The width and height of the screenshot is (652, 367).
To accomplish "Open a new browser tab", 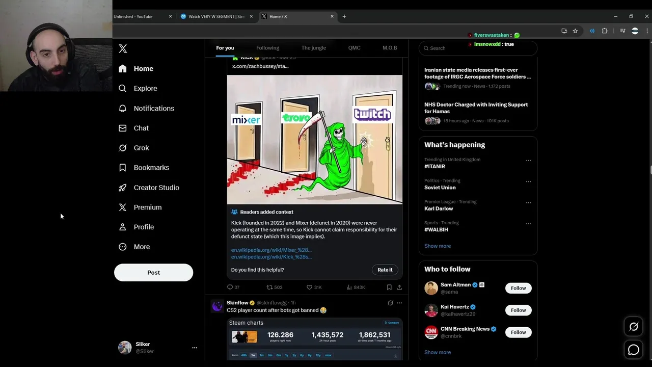I will point(344,16).
